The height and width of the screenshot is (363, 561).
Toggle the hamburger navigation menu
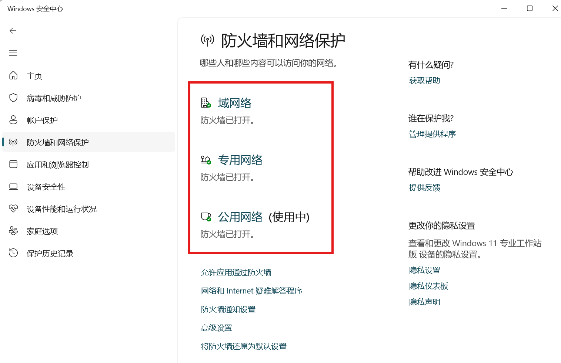[13, 53]
